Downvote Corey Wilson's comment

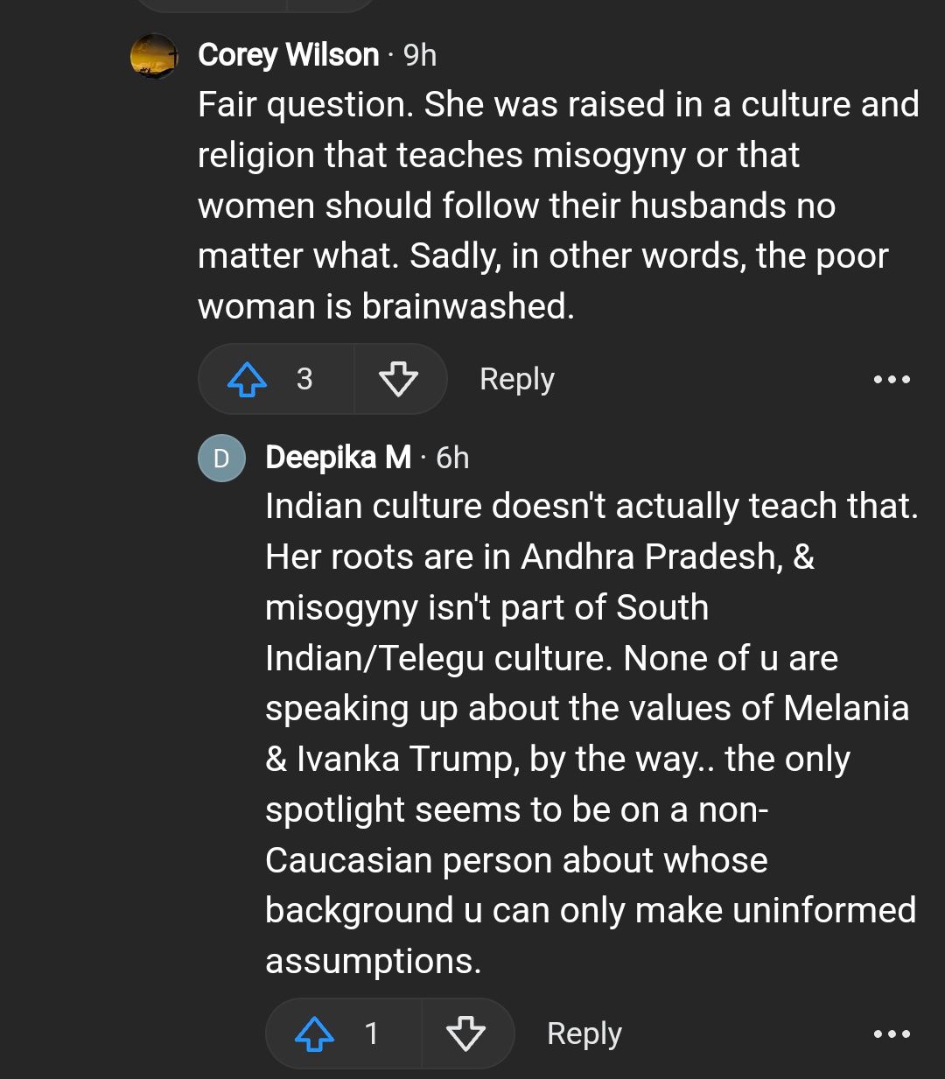click(x=398, y=380)
